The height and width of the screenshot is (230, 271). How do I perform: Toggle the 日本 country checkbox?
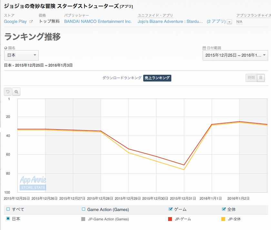coord(8,218)
